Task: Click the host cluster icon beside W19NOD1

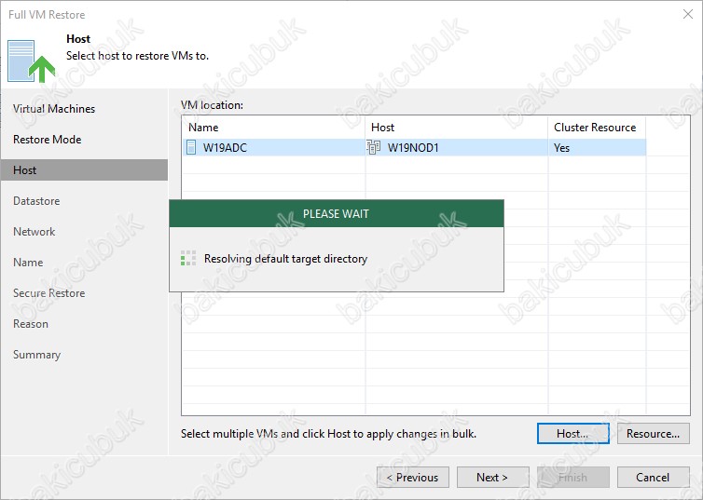Action: point(374,147)
